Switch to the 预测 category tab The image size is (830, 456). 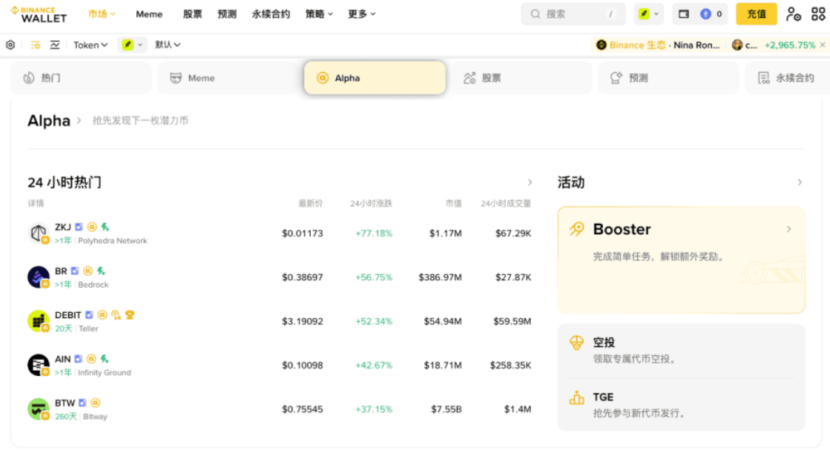point(669,78)
